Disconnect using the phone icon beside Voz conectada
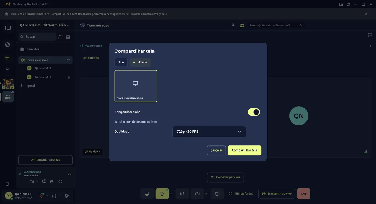 [x=69, y=174]
